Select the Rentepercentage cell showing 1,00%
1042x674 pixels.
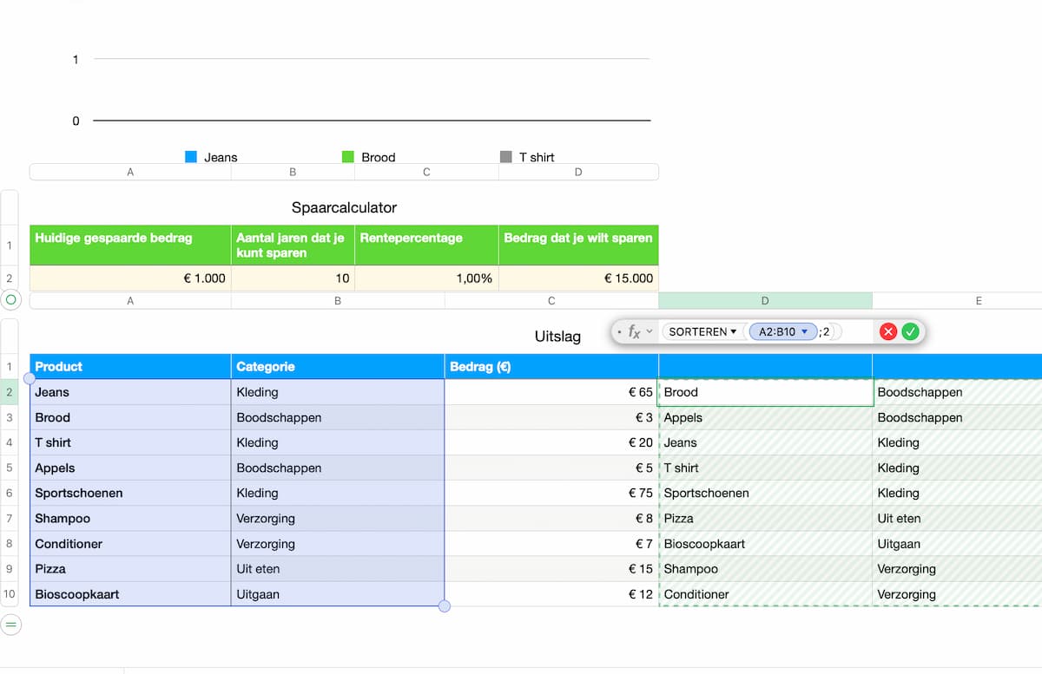coord(426,278)
